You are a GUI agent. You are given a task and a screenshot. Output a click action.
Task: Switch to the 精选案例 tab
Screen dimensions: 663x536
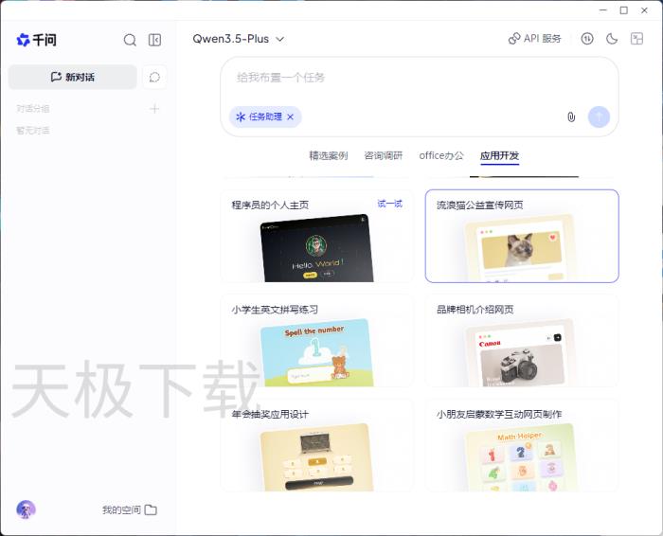point(328,155)
